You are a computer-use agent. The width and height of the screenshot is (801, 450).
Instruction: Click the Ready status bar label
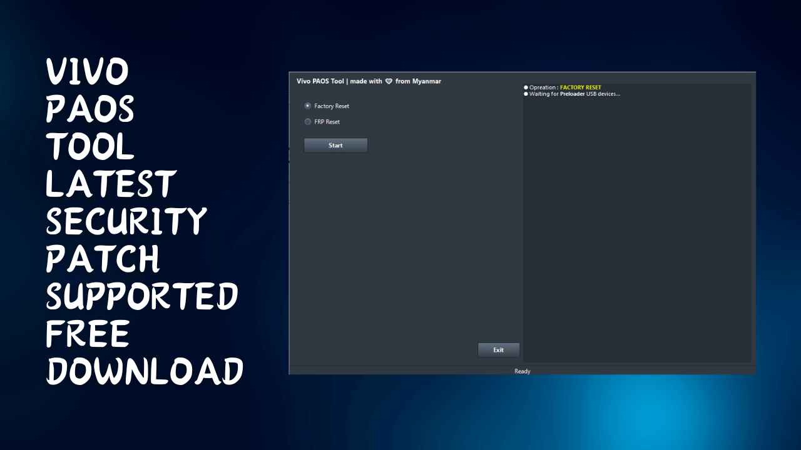click(x=522, y=371)
